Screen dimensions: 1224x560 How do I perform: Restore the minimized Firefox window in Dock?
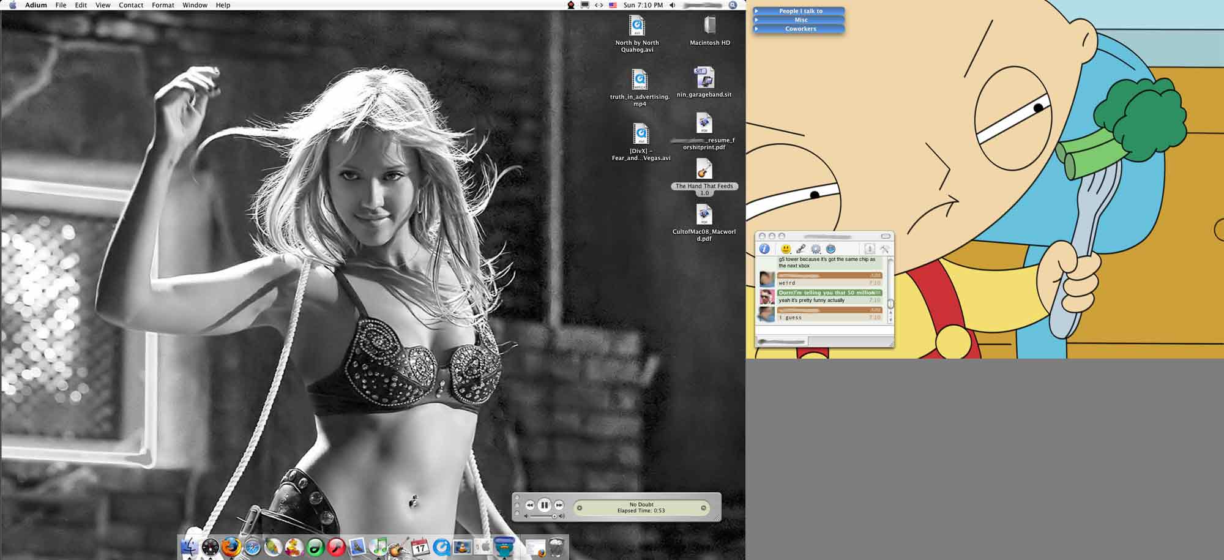(x=535, y=547)
